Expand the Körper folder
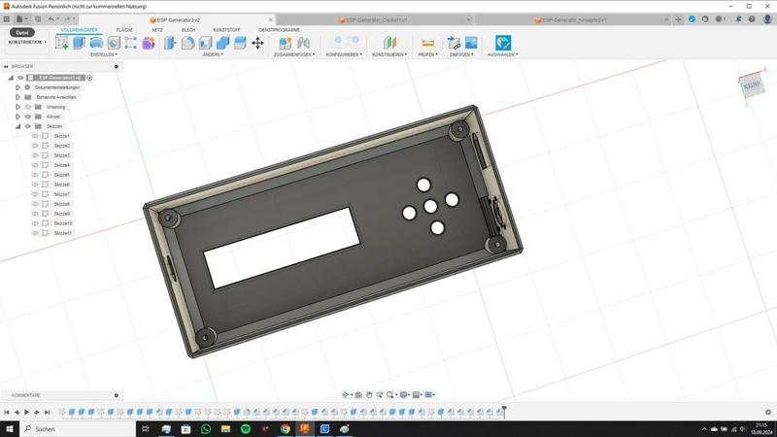This screenshot has height=437, width=777. click(x=17, y=117)
